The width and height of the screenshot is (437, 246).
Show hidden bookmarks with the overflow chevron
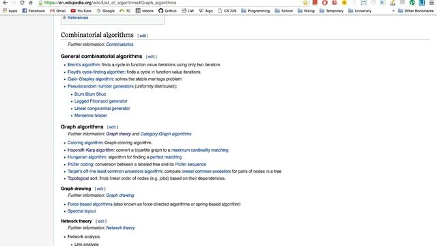click(x=393, y=11)
